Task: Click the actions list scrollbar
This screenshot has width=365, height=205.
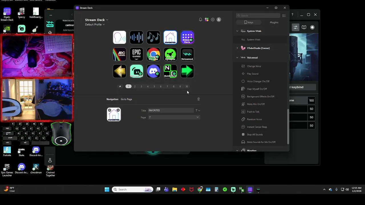Action: click(288, 127)
